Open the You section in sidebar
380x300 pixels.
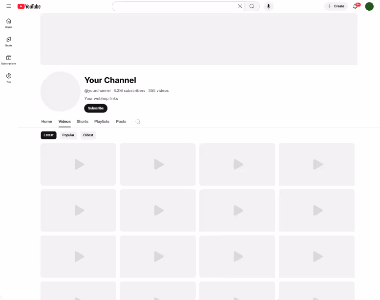(x=9, y=78)
